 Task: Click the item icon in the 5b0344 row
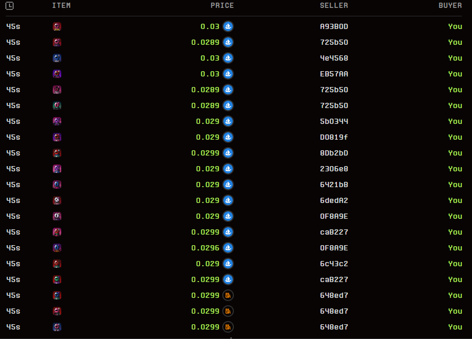[x=56, y=121]
